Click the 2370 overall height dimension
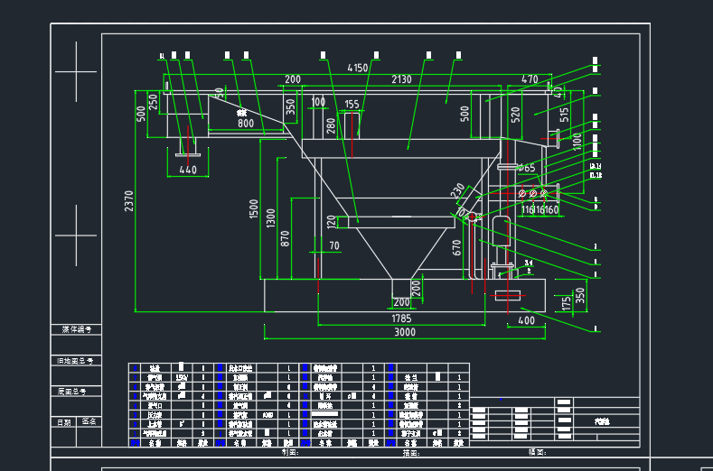 (129, 200)
